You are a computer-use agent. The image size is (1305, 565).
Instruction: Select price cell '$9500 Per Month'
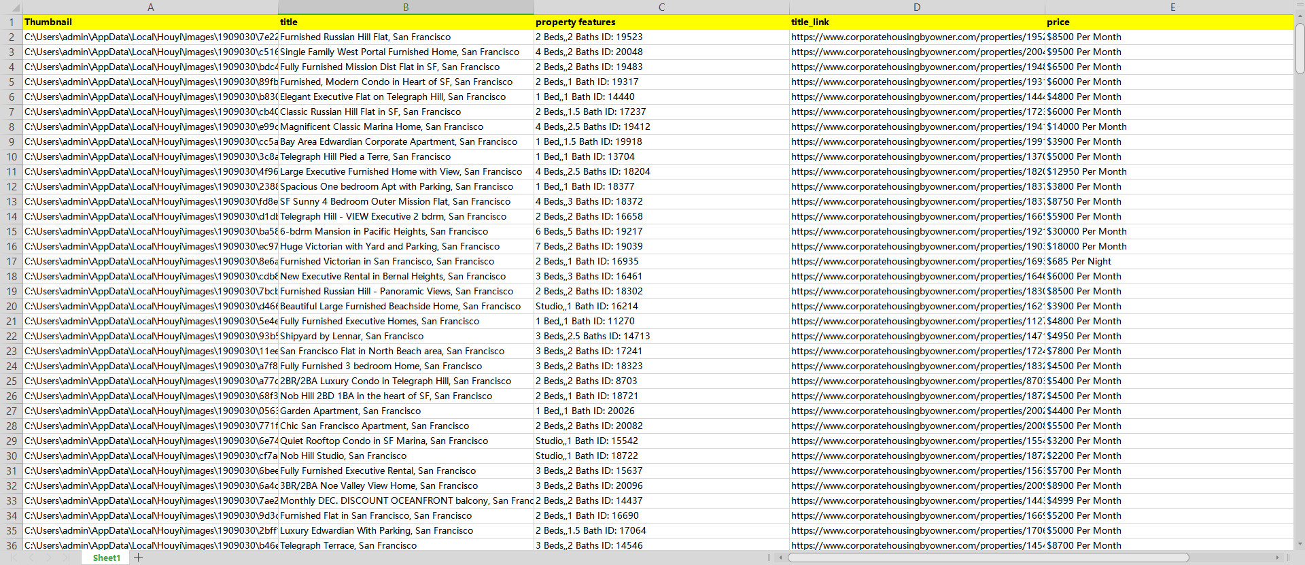[x=1169, y=52]
